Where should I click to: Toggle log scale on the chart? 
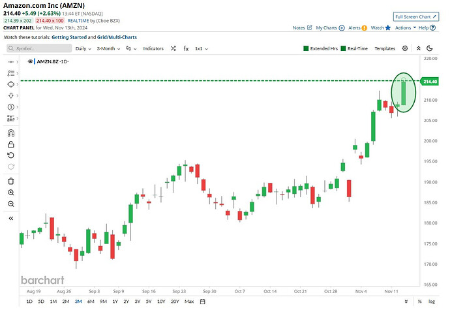(432, 302)
